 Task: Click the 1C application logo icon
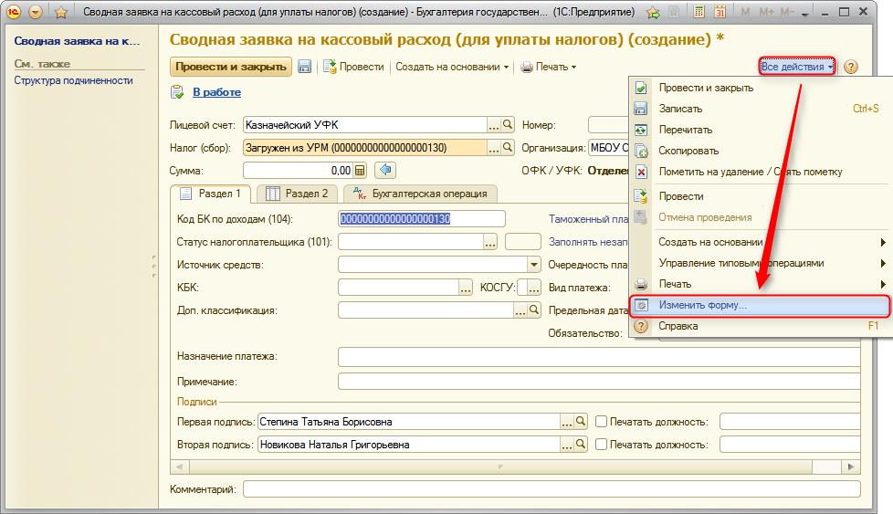point(13,11)
